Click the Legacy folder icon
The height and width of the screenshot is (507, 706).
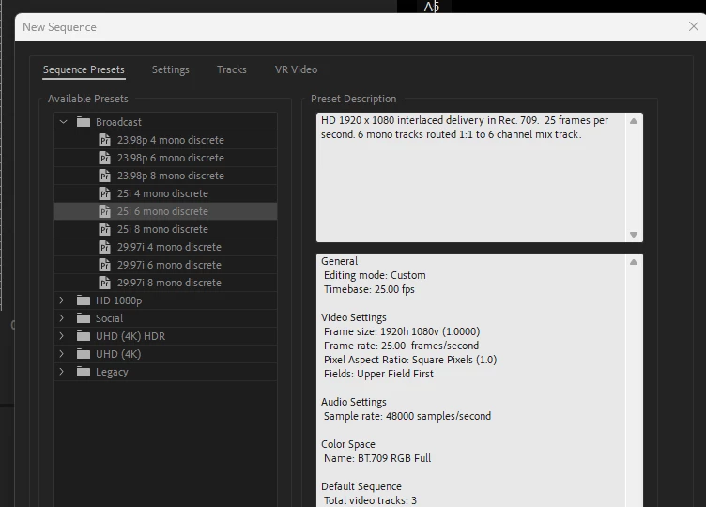[84, 372]
